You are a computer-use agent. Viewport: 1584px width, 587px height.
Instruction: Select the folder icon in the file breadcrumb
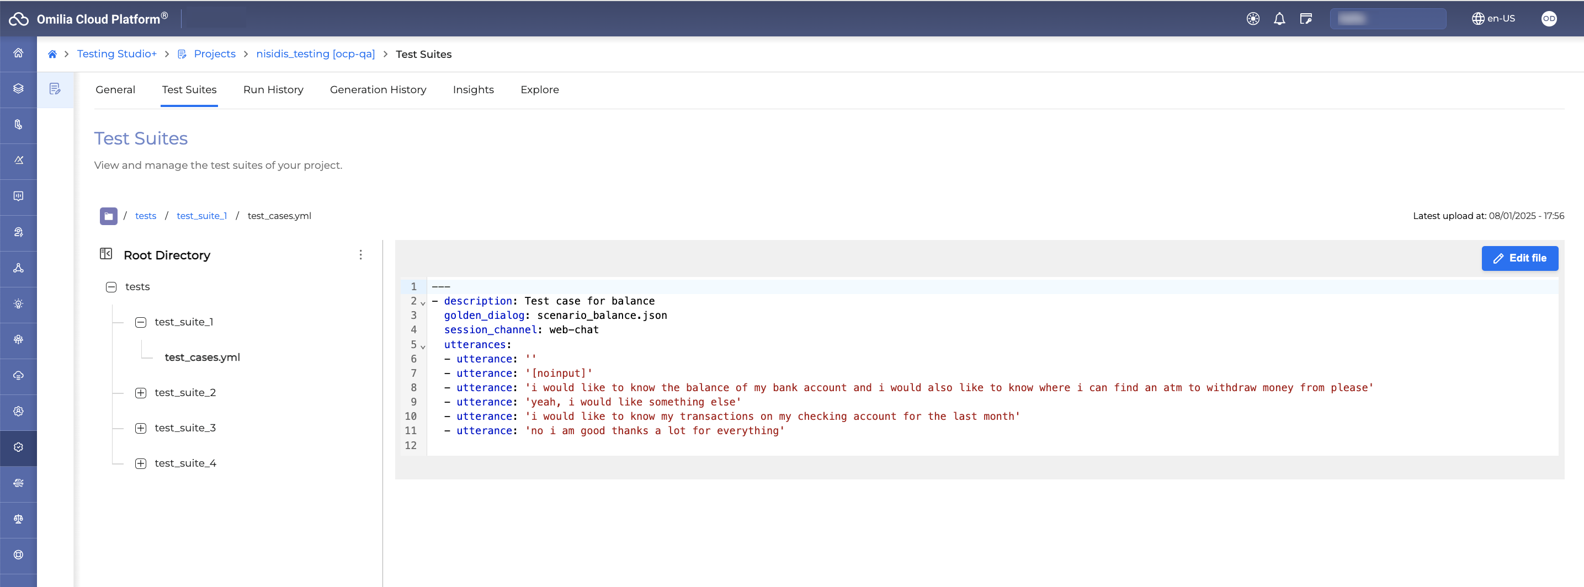[x=108, y=216]
